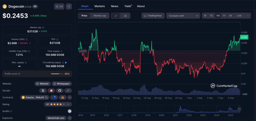Switch to line chart view
This screenshot has width=256, height=121.
coord(116,16)
